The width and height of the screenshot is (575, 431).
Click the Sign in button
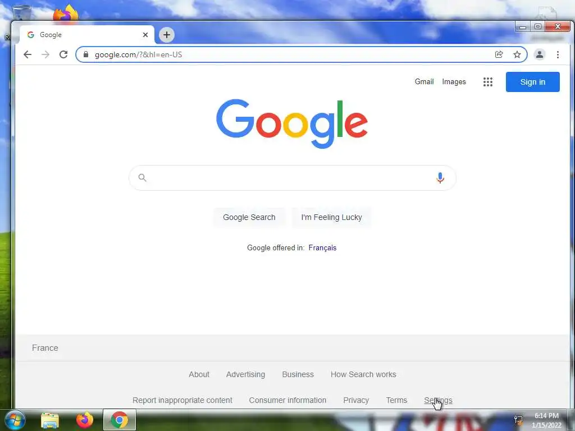[x=532, y=82]
